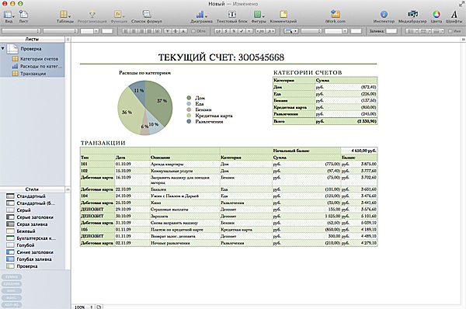Image resolution: width=466 pixels, height=309 pixels.
Task: Add a Комментарий note
Action: [283, 16]
